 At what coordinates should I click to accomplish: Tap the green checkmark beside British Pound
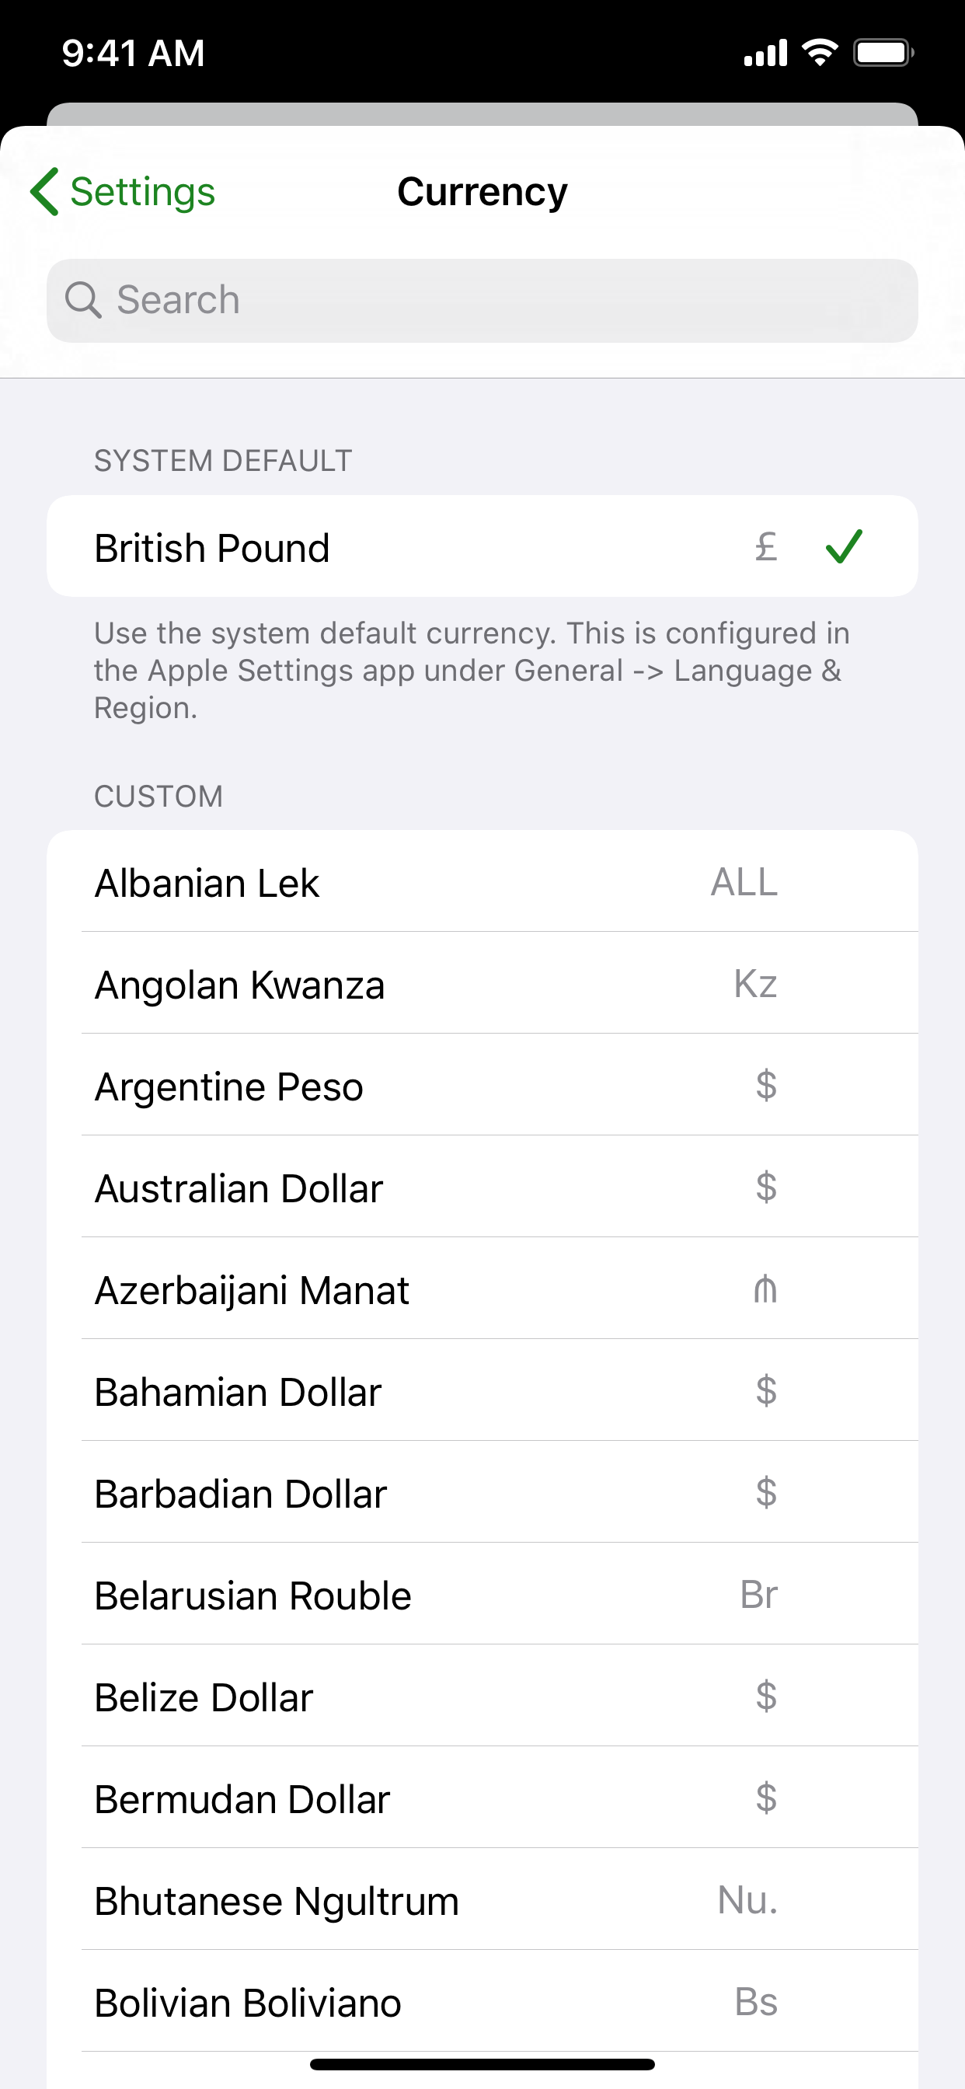(843, 546)
